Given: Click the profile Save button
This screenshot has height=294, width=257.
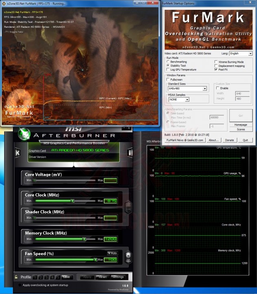Looking at the screenshot, I should click(66, 277).
